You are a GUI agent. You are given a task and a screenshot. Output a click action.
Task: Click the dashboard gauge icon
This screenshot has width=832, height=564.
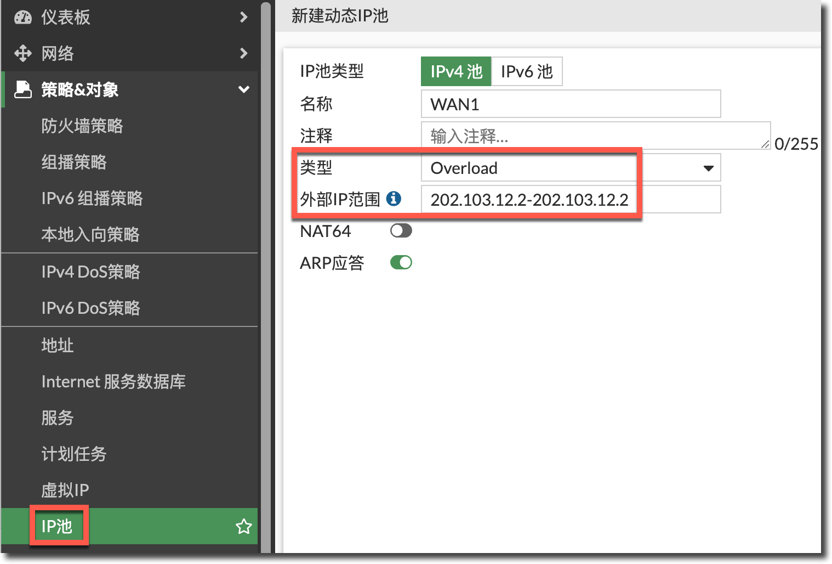point(23,18)
